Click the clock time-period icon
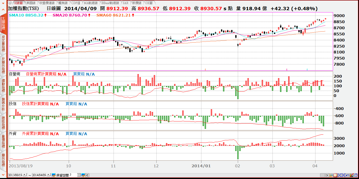359x179 pixels. click(335, 175)
